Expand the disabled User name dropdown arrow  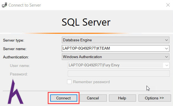coord(167,65)
